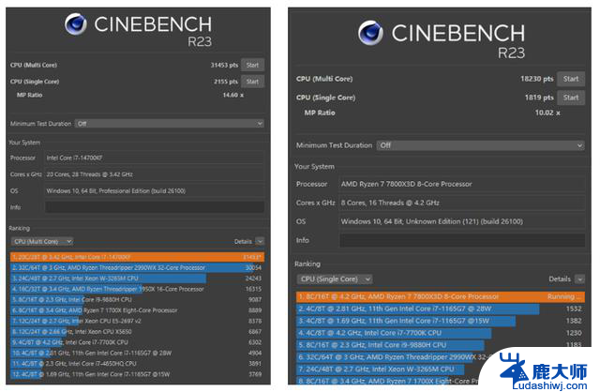
Task: Select Core i9-9880H row in left ranking
Action: 138,300
